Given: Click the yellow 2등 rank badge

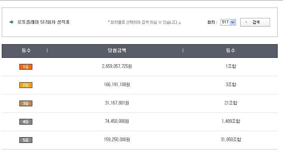Looking at the screenshot, I should click(x=26, y=85).
